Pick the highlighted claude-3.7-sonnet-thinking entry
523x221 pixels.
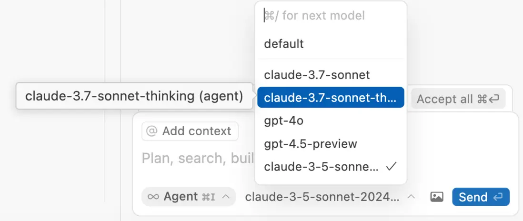(330, 98)
